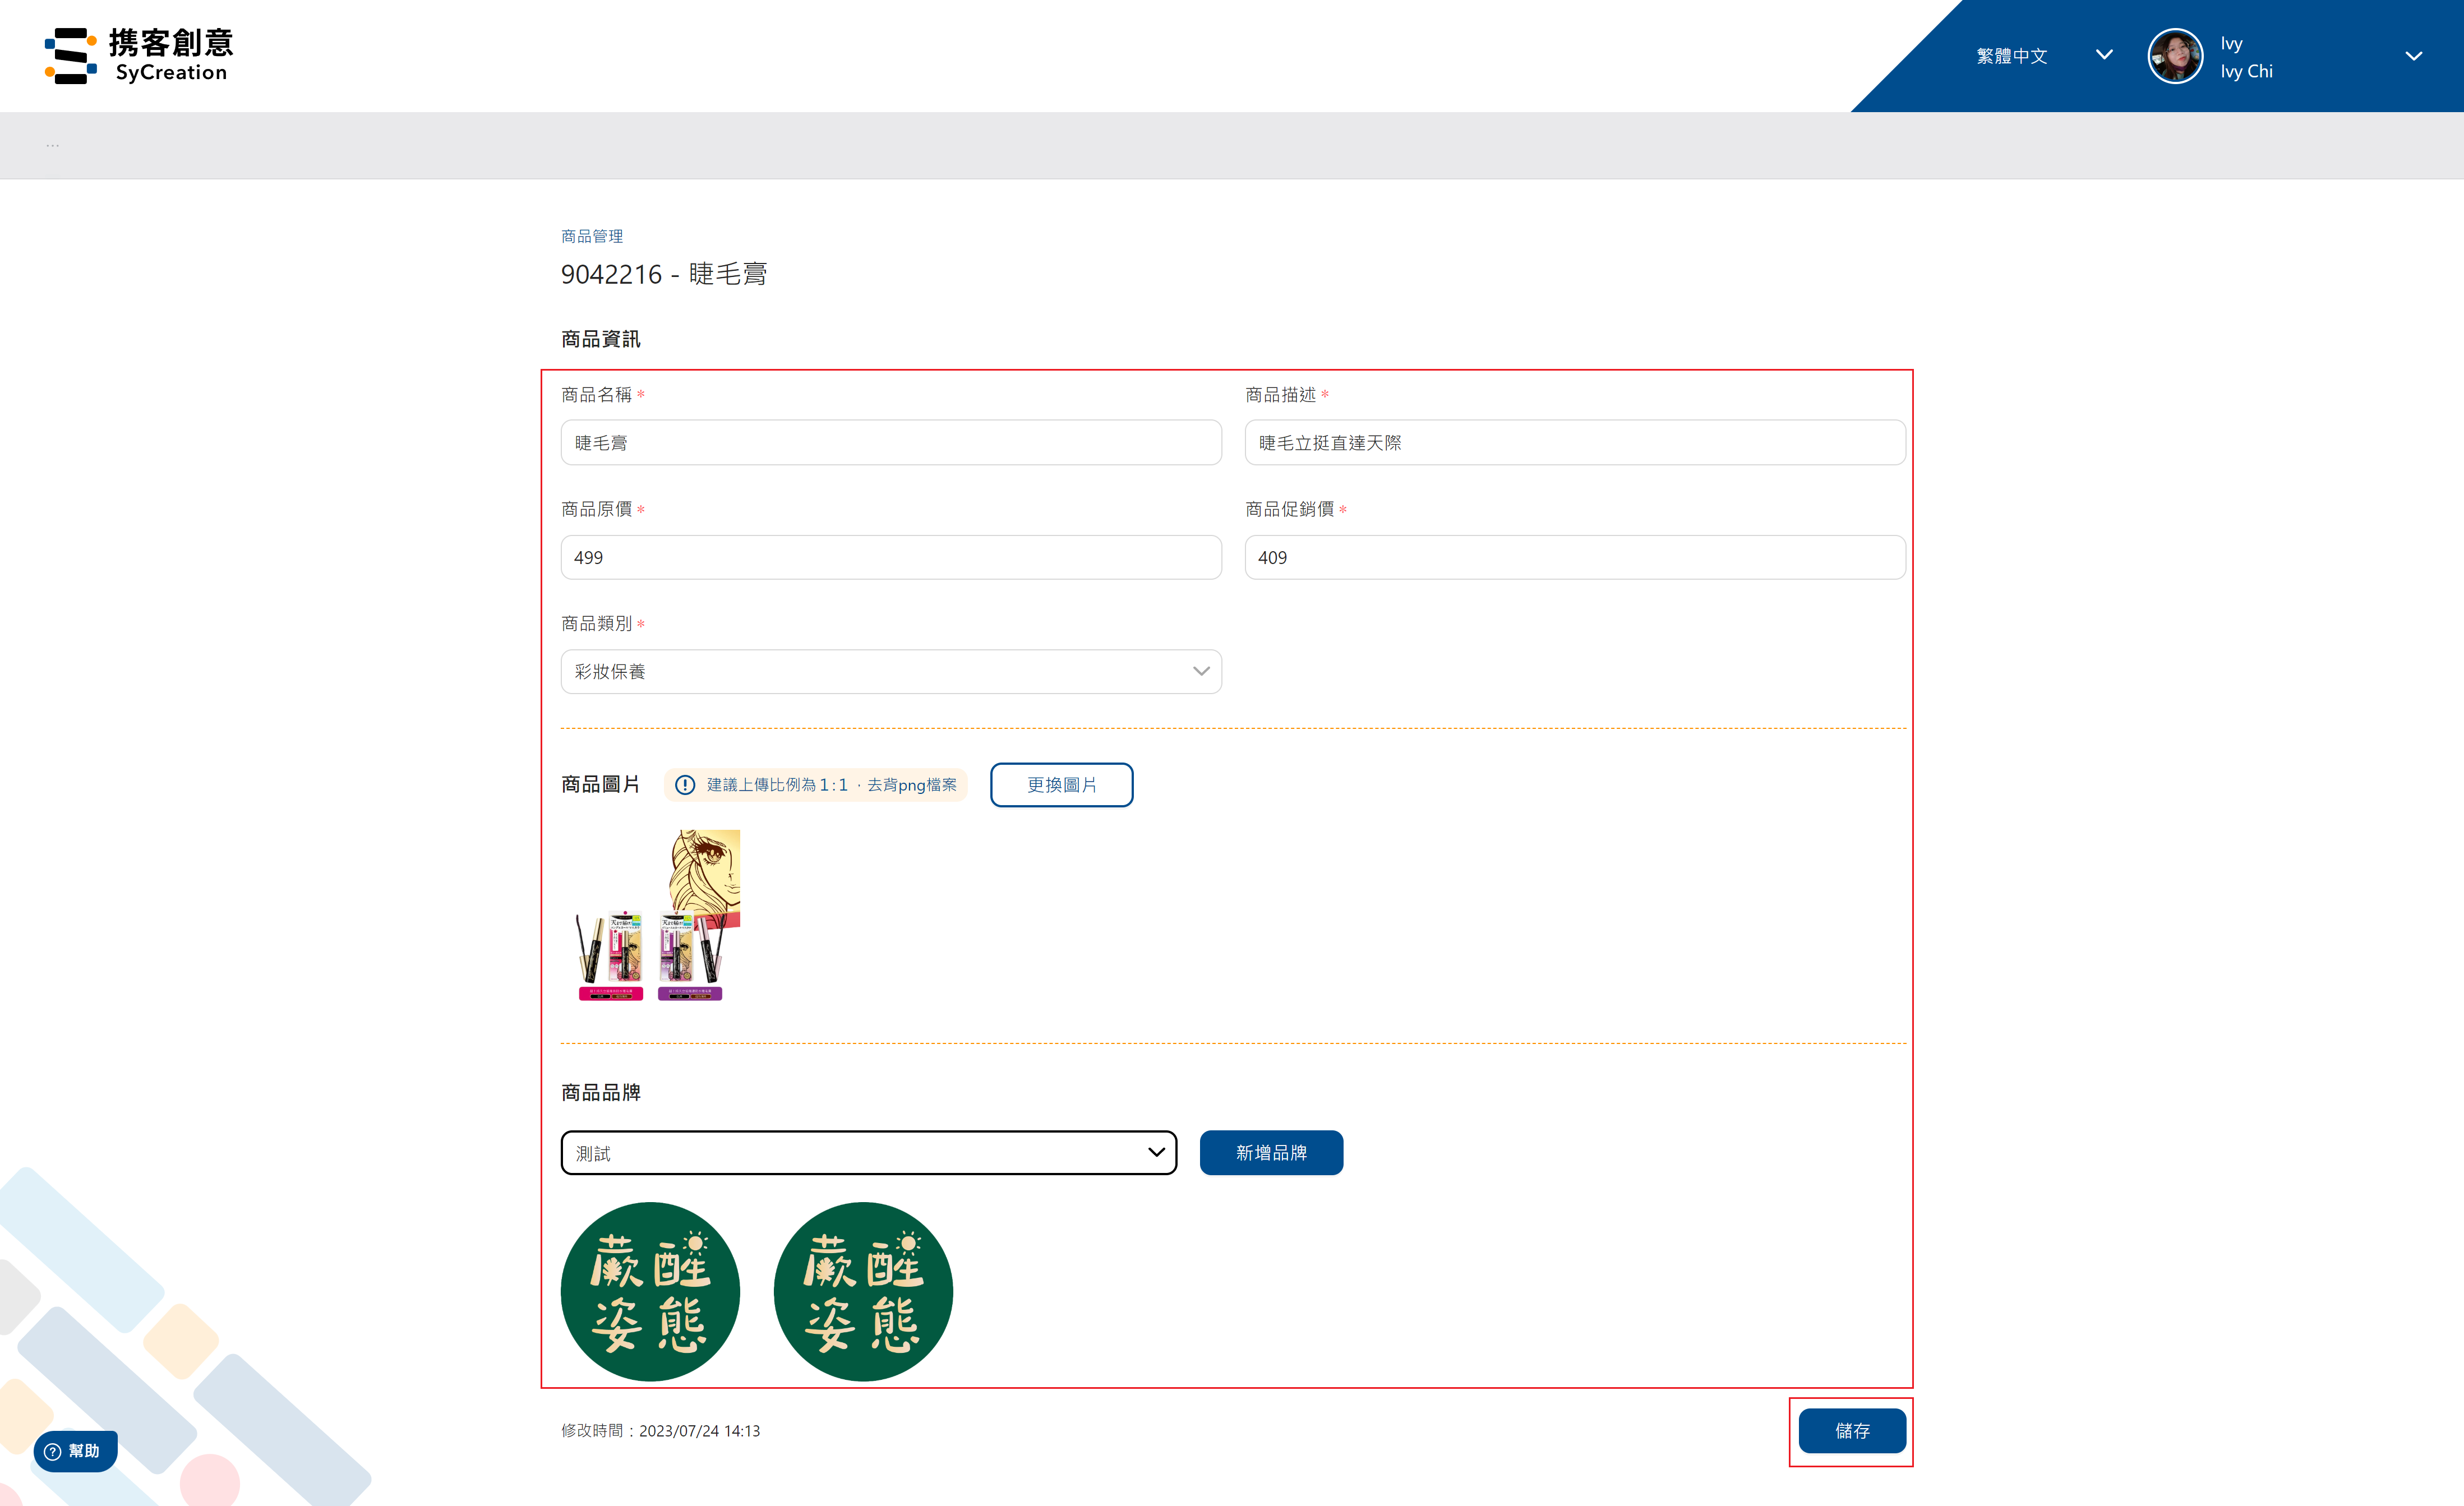Click the breadcrumb ellipsis in gray bar
Viewport: 2464px width, 1506px height.
coord(52,146)
